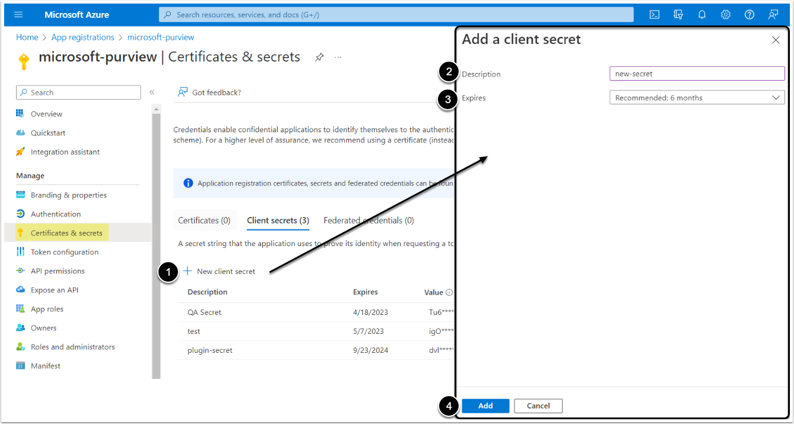Click the Integration assistant rocket icon

tap(20, 152)
